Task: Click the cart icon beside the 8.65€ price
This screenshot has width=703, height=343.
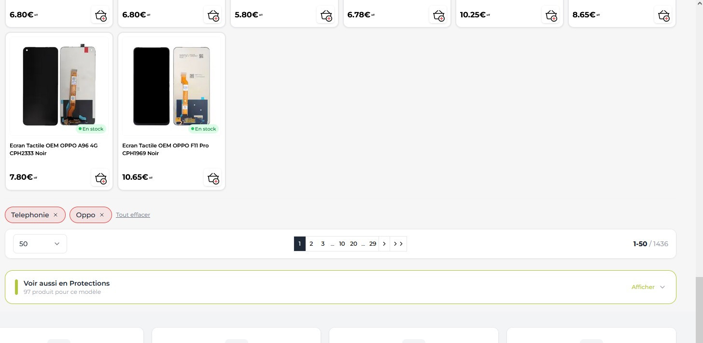Action: [x=663, y=15]
